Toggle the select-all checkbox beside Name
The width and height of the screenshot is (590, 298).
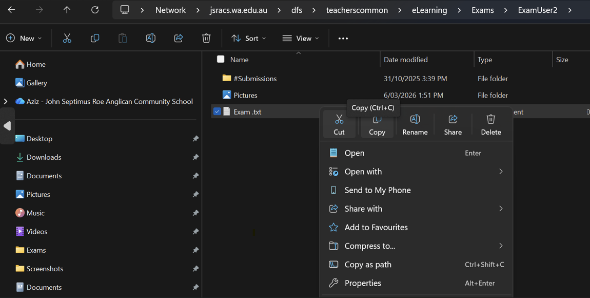221,60
